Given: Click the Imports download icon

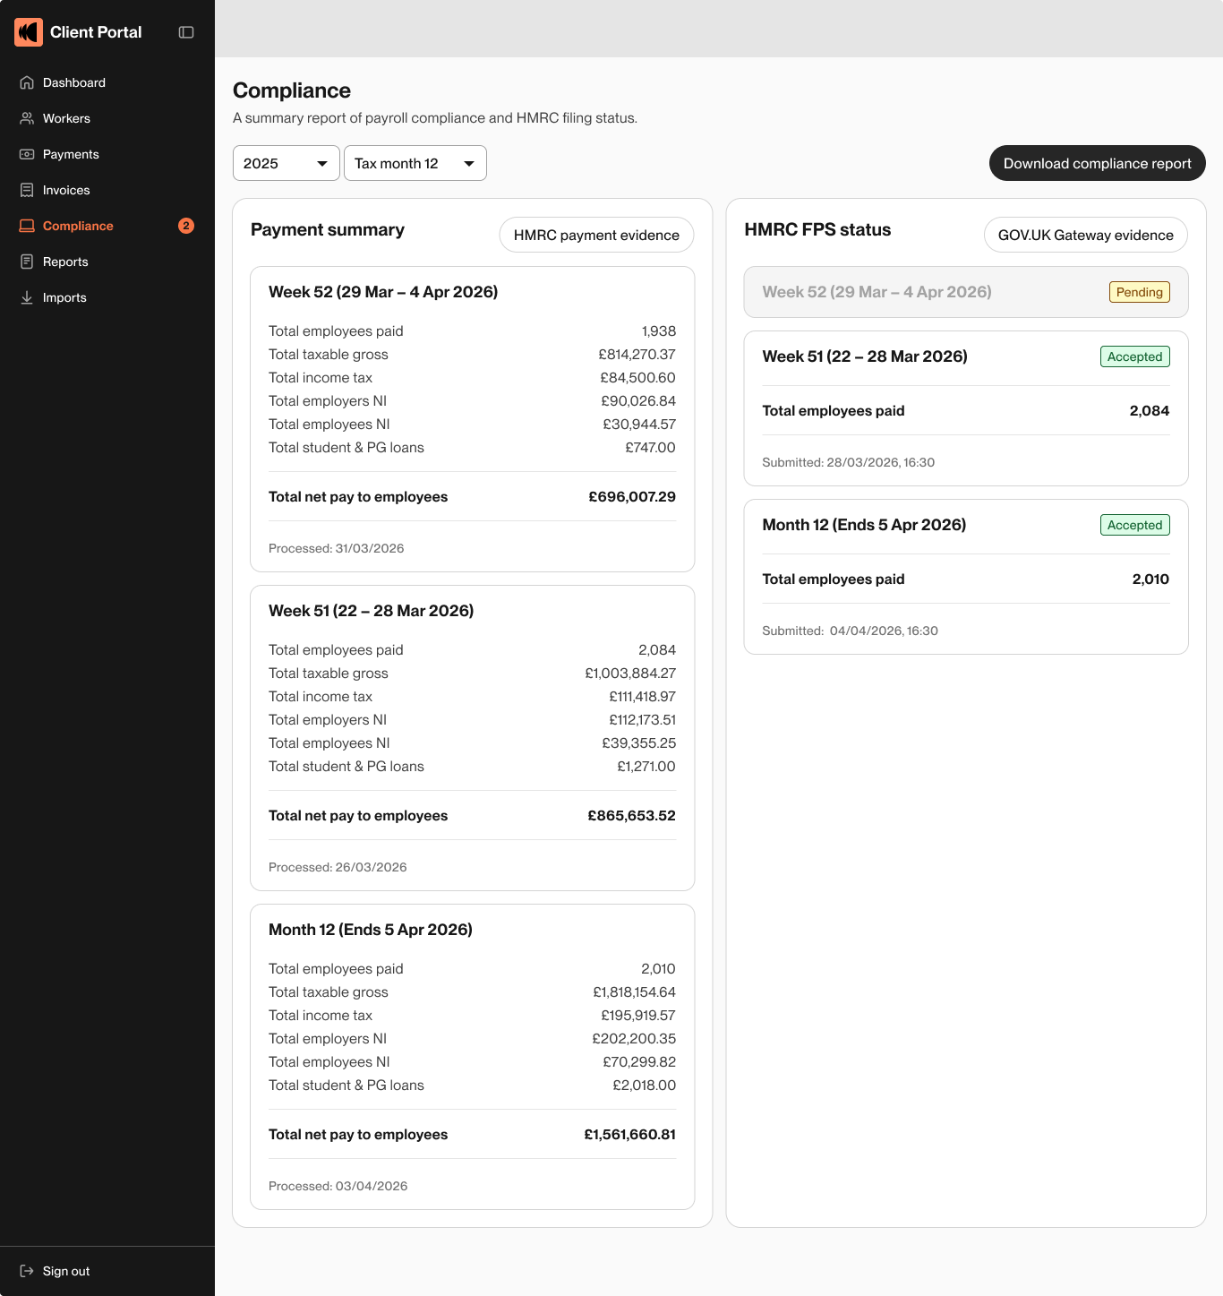Looking at the screenshot, I should point(28,297).
